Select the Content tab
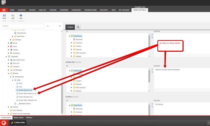Image resolution: width=210 pixels, height=126 pixels. pos(70,27)
